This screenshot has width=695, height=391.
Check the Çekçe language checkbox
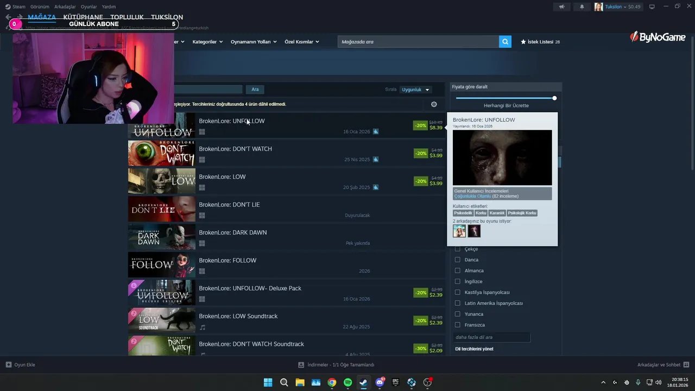click(457, 249)
